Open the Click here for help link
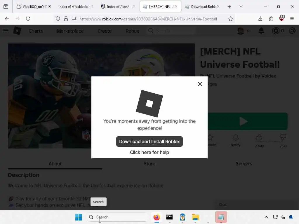This screenshot has height=224, width=299. pyautogui.click(x=149, y=152)
